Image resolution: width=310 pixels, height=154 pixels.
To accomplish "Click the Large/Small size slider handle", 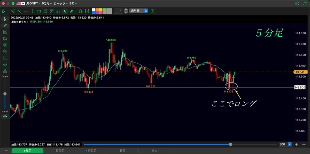I will 5,94.
